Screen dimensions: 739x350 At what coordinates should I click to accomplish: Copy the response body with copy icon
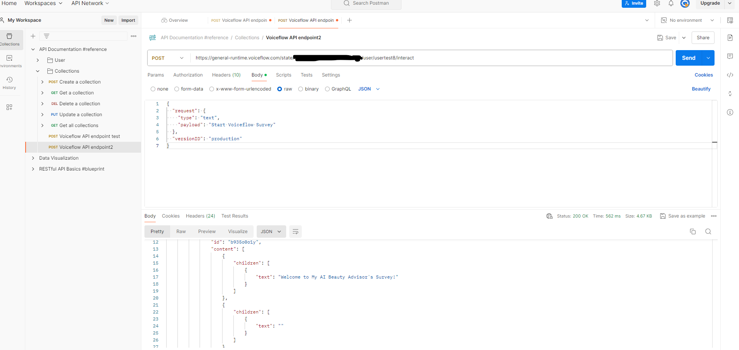tap(693, 232)
